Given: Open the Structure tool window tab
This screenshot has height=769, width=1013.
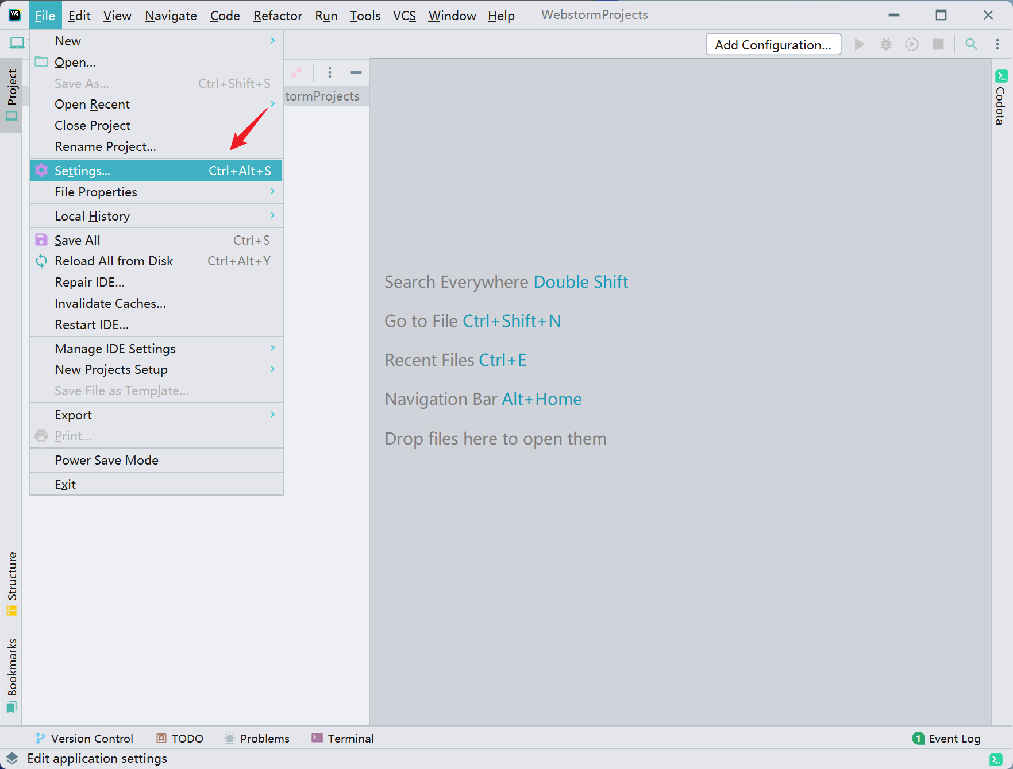Looking at the screenshot, I should pos(11,583).
